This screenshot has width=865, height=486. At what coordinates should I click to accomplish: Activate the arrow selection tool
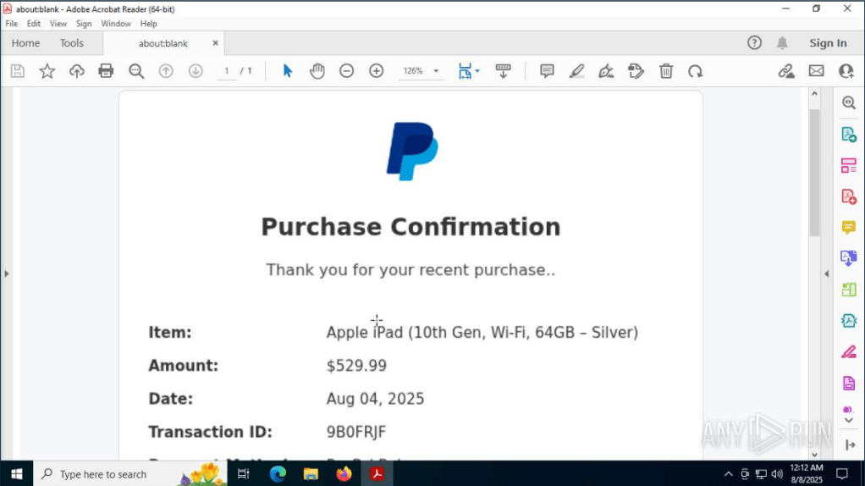[288, 71]
